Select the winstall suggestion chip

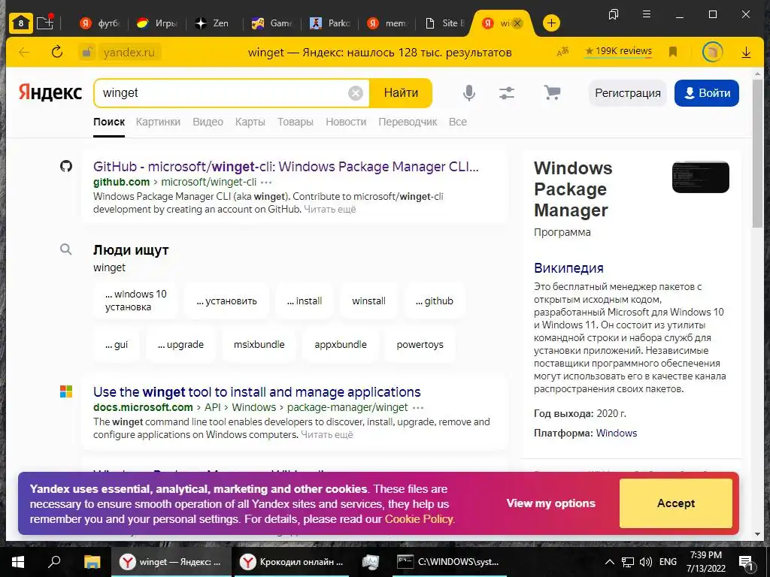(368, 301)
